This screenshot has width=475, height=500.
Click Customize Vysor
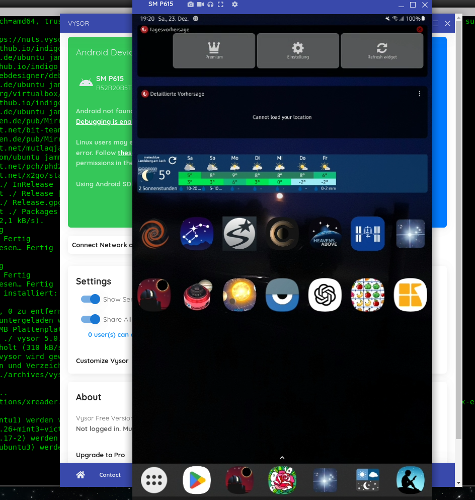tap(102, 361)
